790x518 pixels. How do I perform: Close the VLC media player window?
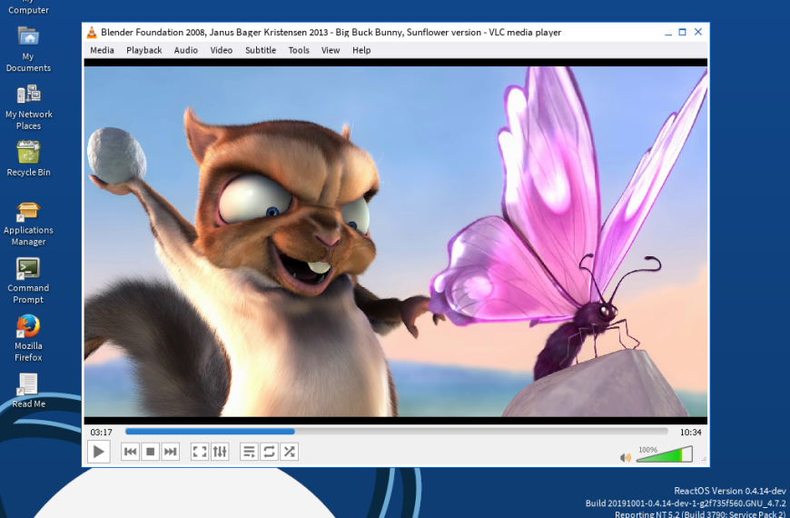tap(697, 32)
